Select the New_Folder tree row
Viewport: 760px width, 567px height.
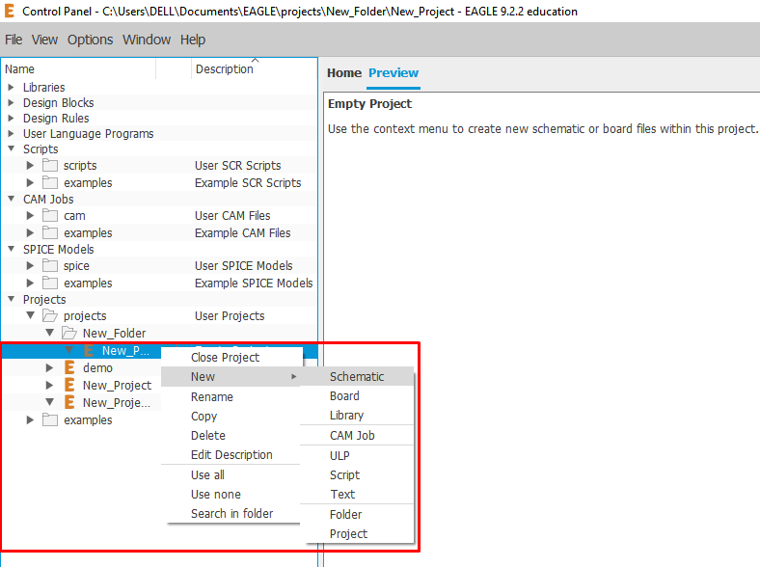(x=159, y=333)
